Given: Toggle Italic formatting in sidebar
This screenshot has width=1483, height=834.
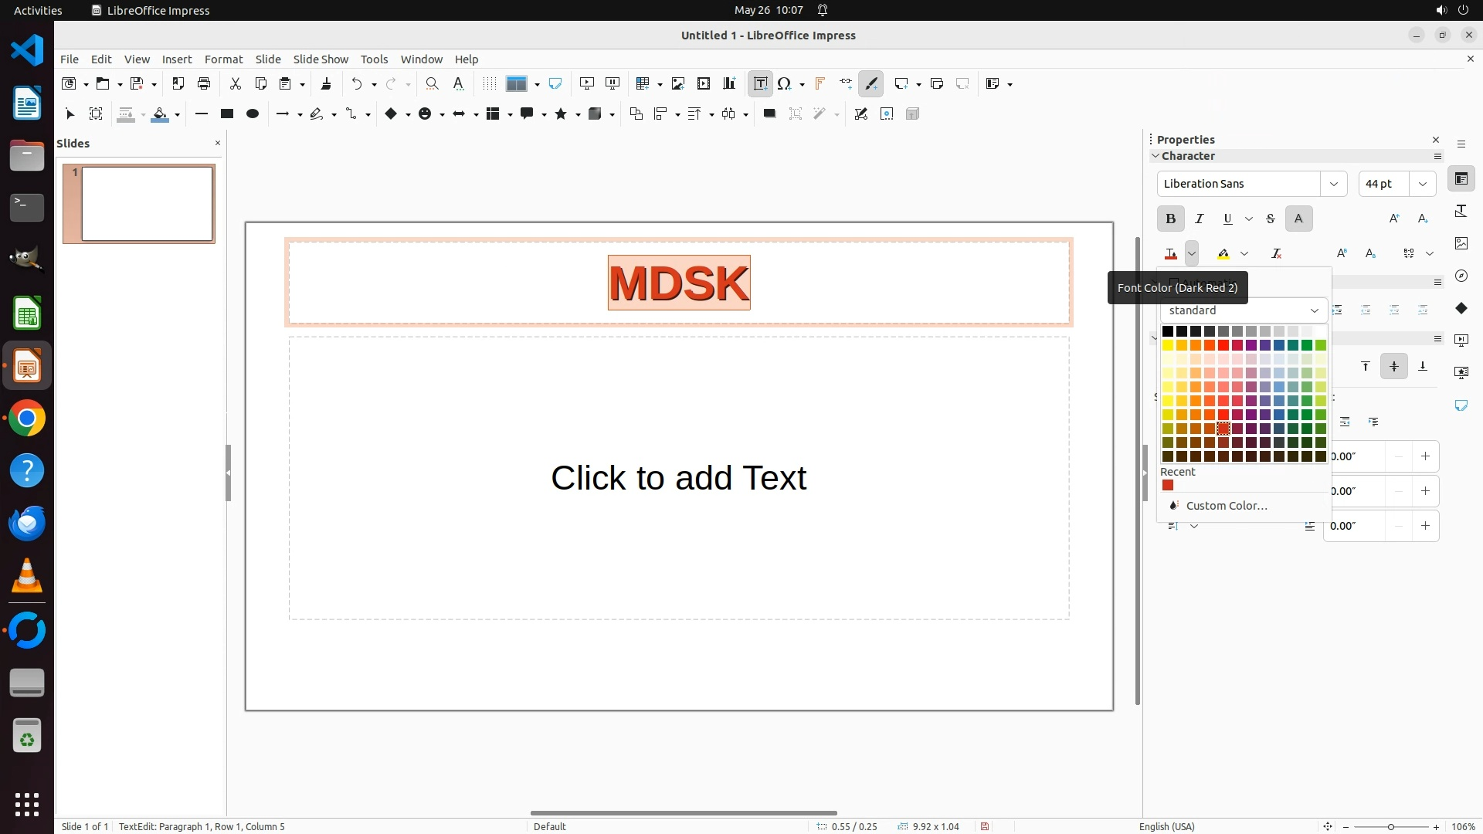Looking at the screenshot, I should 1199,219.
